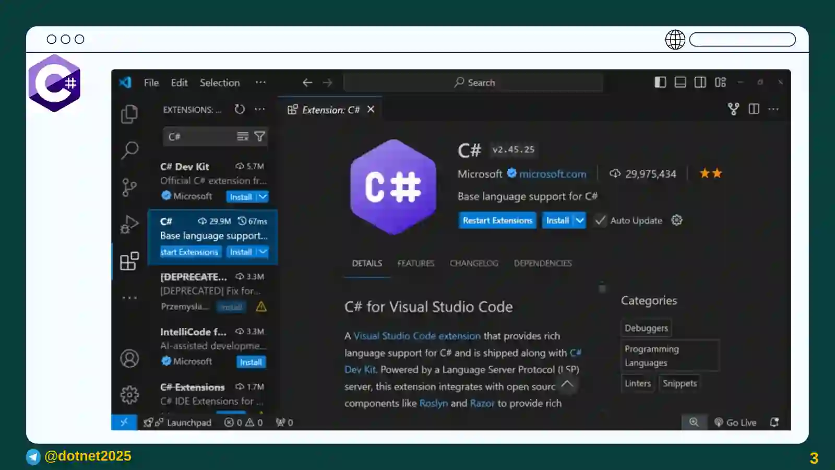Split the editor to the right
Image resolution: width=835 pixels, height=470 pixels.
754,109
